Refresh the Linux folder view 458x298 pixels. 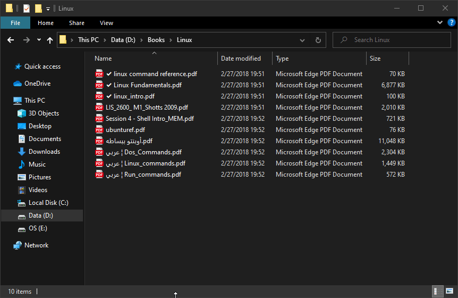pyautogui.click(x=318, y=40)
